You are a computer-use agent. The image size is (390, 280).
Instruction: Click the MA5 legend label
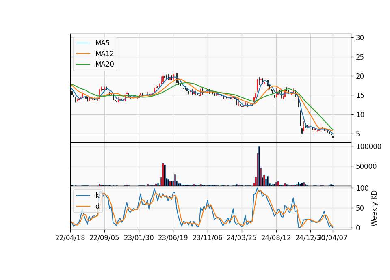(x=102, y=43)
